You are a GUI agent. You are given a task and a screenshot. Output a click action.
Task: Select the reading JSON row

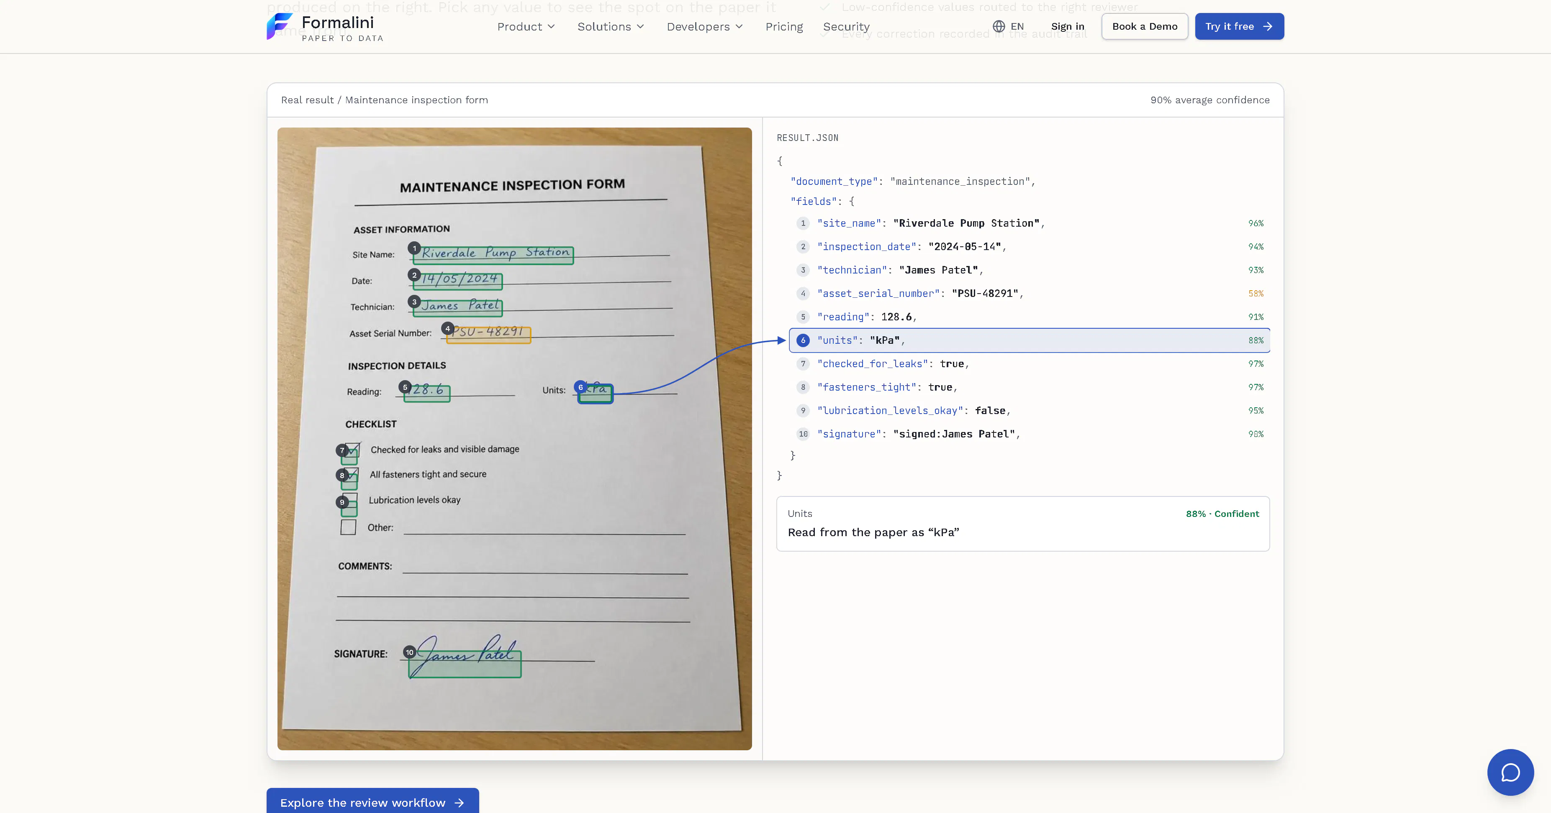pyautogui.click(x=1030, y=317)
